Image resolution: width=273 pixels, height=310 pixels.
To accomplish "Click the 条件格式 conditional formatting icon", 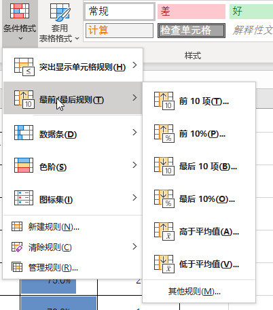I will 20,11.
